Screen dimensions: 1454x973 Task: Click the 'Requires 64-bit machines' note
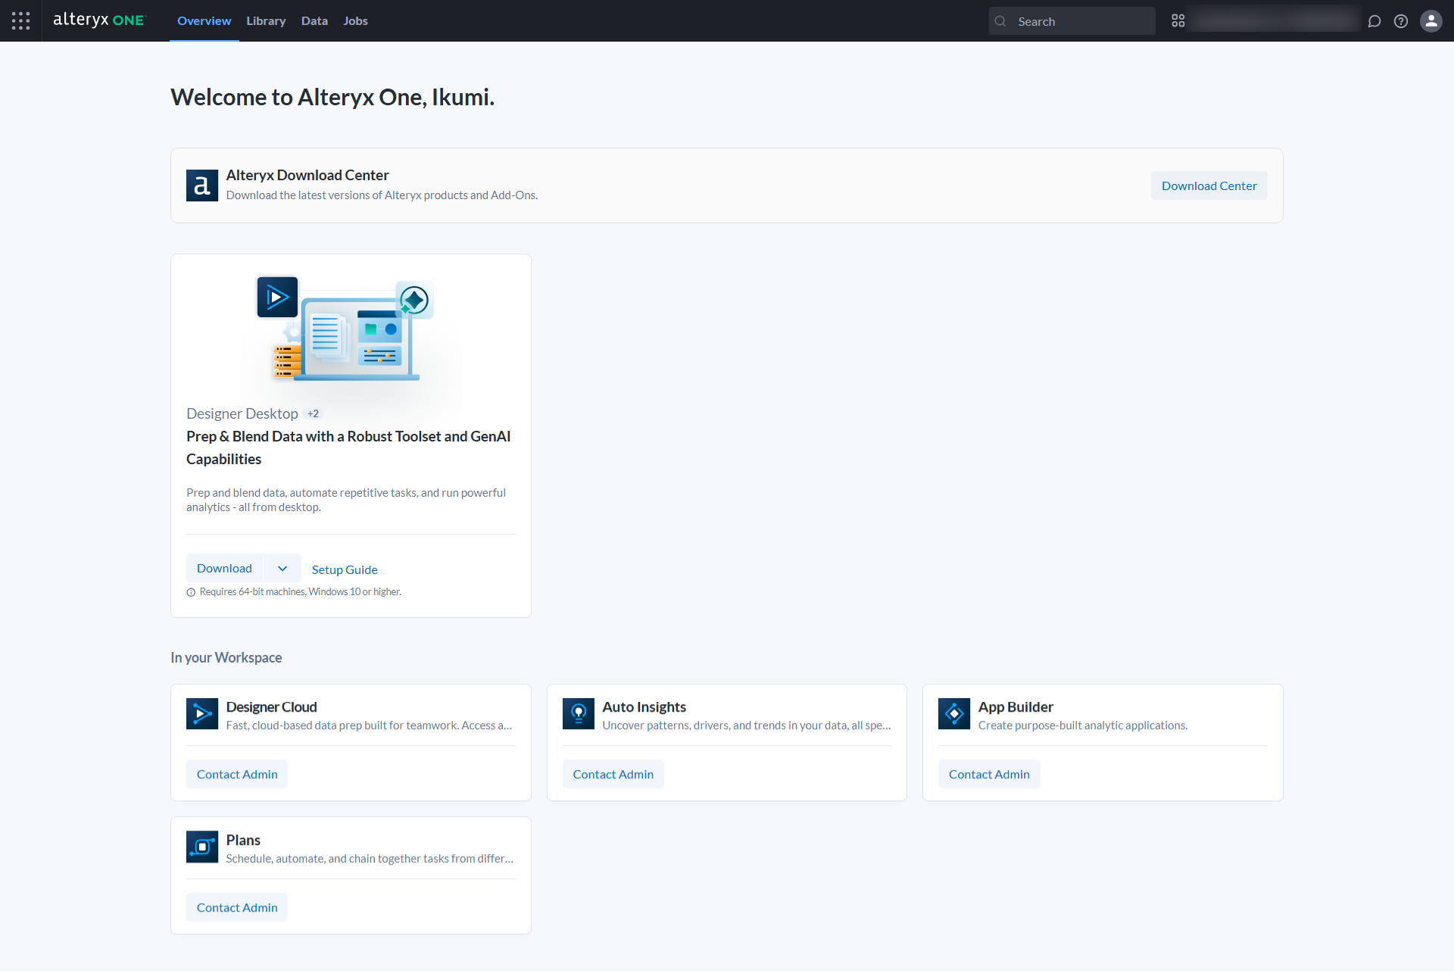[300, 592]
